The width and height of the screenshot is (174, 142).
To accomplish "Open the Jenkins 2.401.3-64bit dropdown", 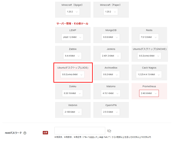I will point(111,56).
